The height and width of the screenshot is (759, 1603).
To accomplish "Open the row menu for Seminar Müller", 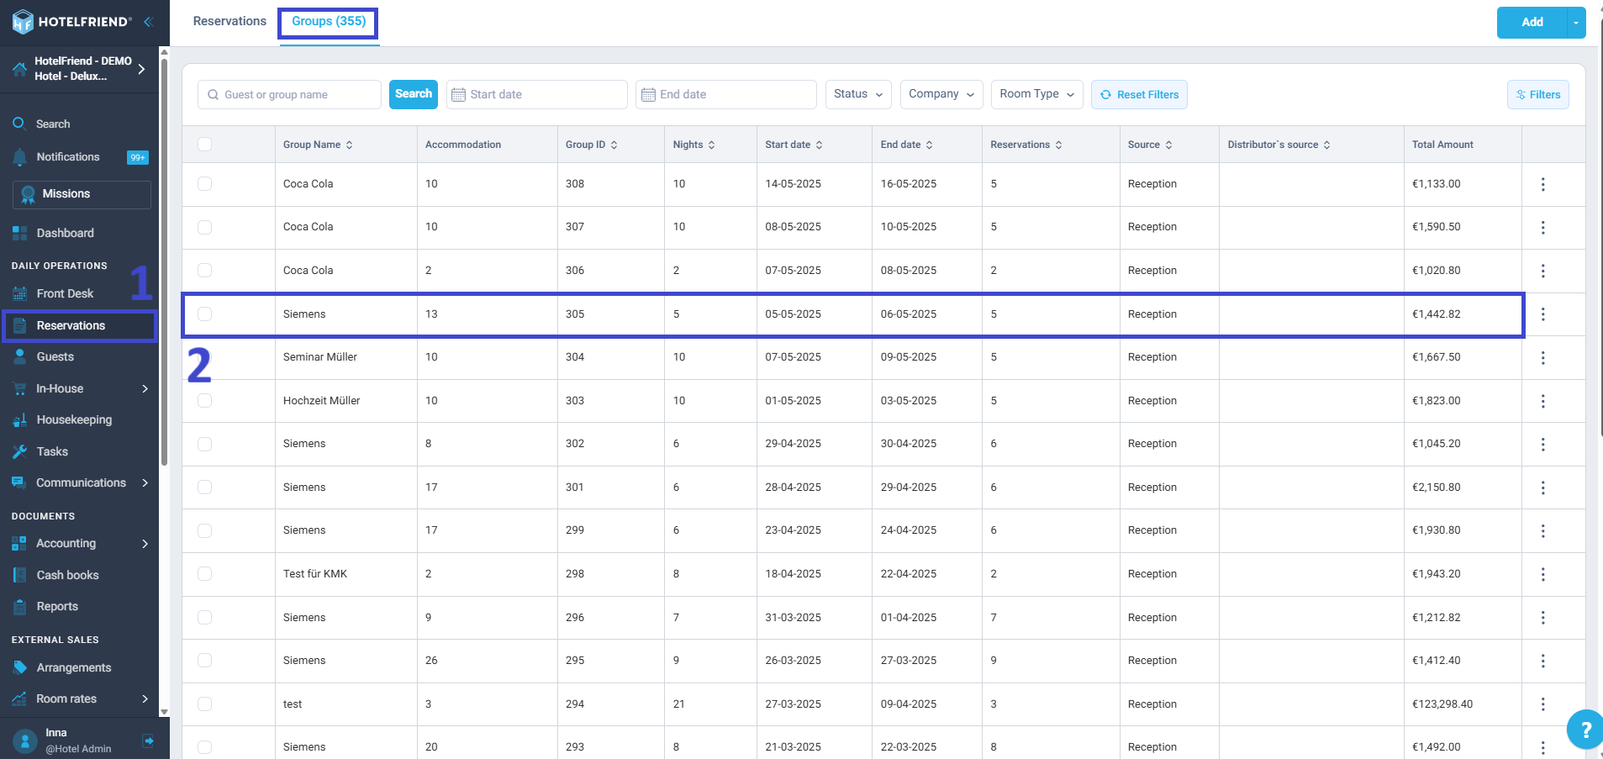I will [x=1542, y=358].
